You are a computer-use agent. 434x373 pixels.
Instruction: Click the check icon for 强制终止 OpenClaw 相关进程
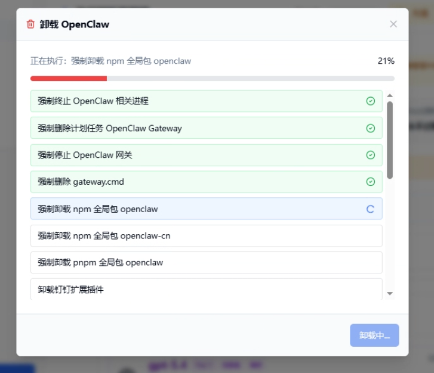(371, 101)
